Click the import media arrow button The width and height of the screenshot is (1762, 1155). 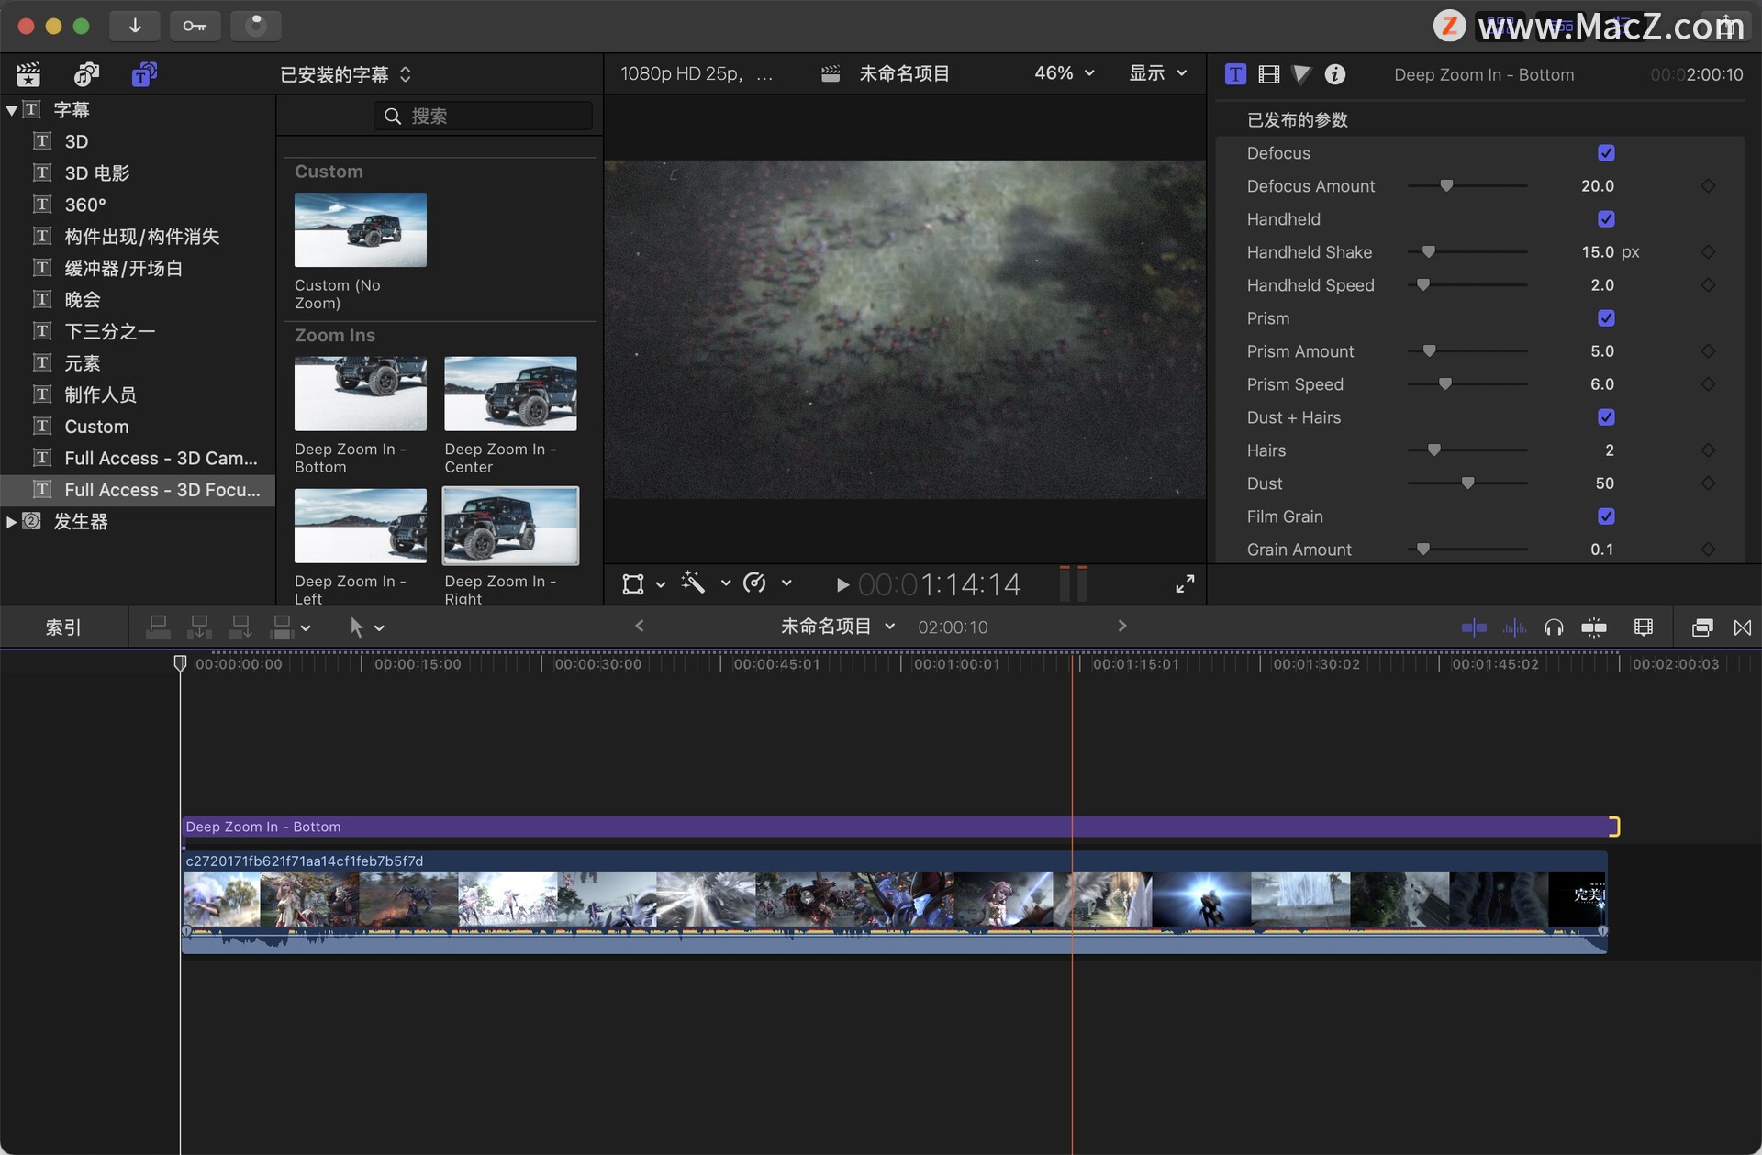click(x=134, y=26)
